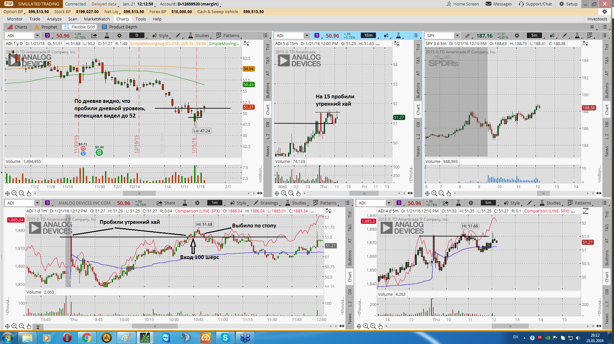Screen dimensions: 614x344
Task: Click crosshair pointer tool under SPY chart
Action: pos(427,193)
